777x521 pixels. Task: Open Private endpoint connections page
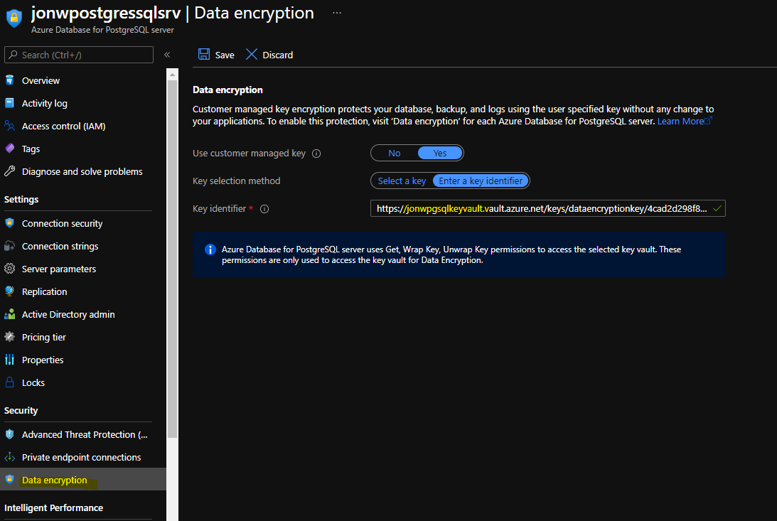[x=81, y=457]
